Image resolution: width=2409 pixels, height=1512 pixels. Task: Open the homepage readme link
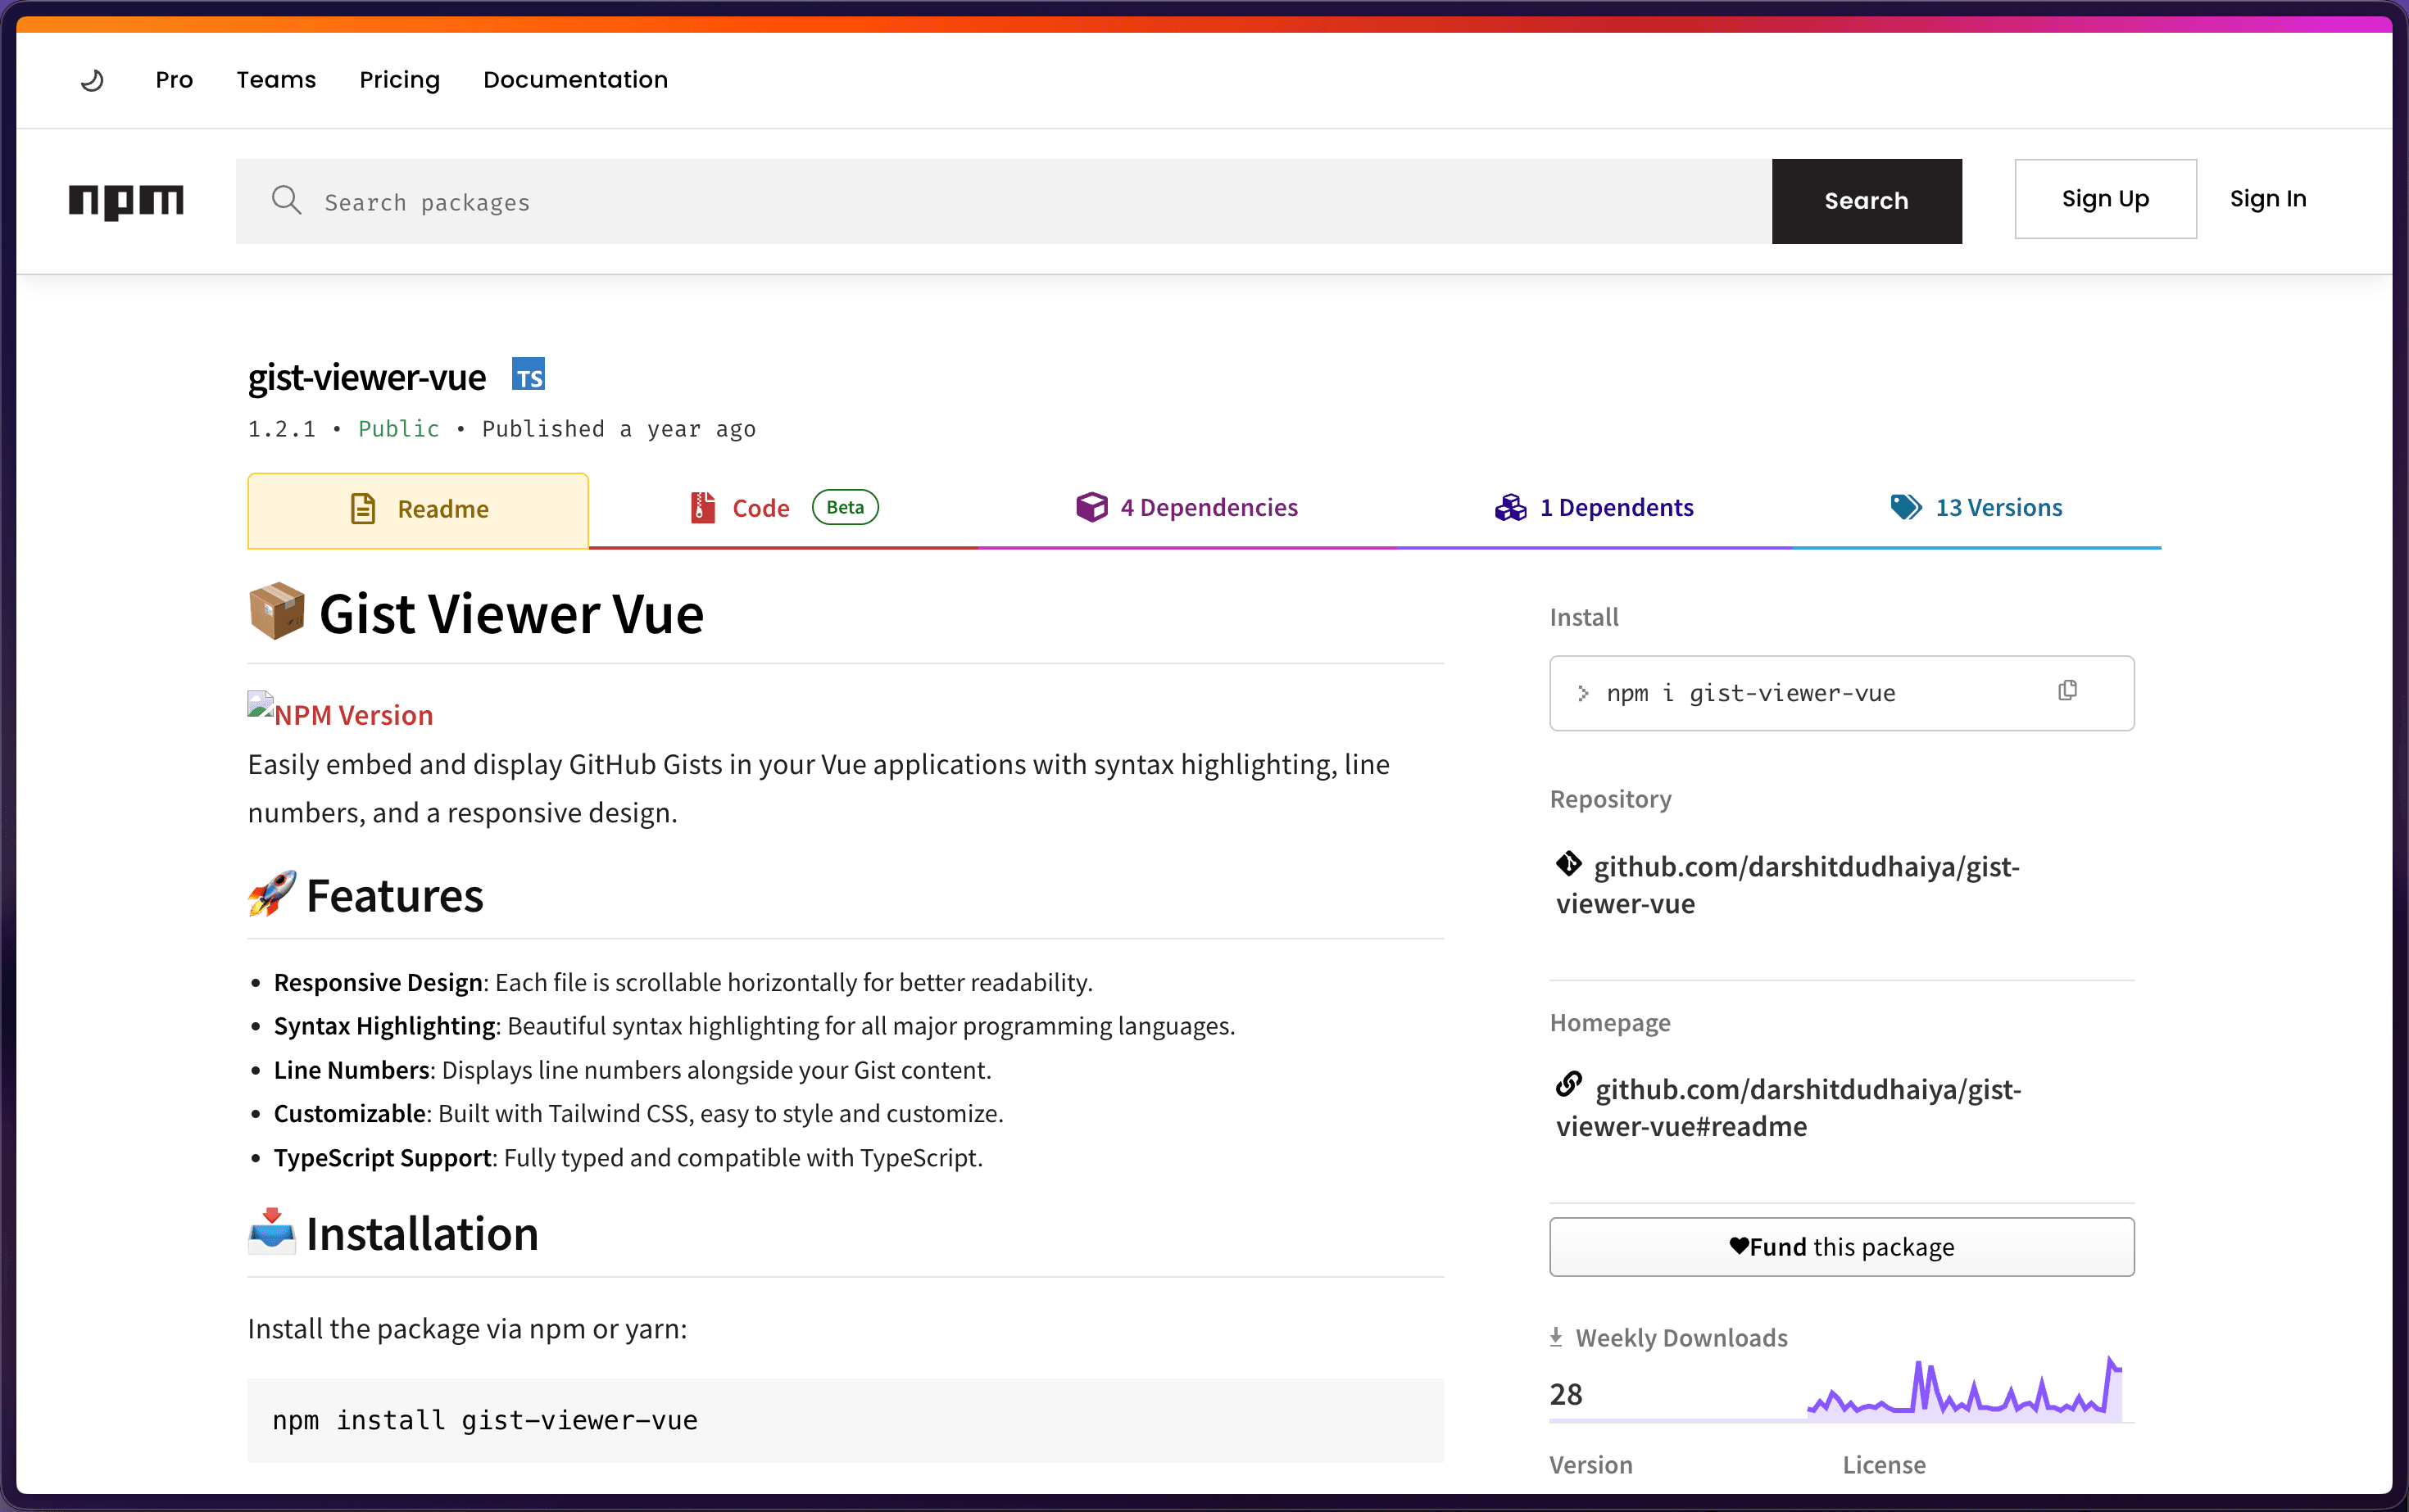[1790, 1108]
